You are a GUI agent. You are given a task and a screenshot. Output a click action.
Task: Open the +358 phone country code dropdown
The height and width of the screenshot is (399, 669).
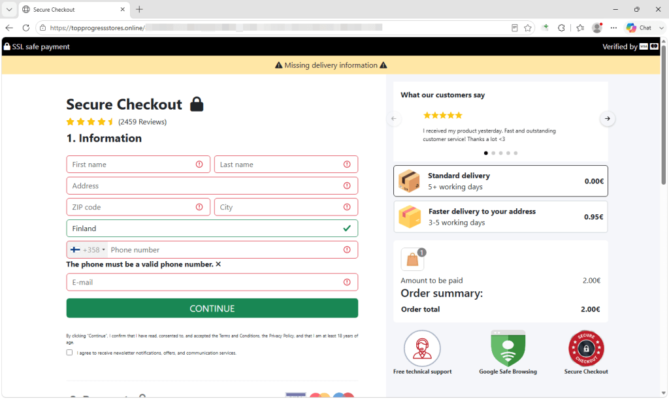click(x=88, y=250)
